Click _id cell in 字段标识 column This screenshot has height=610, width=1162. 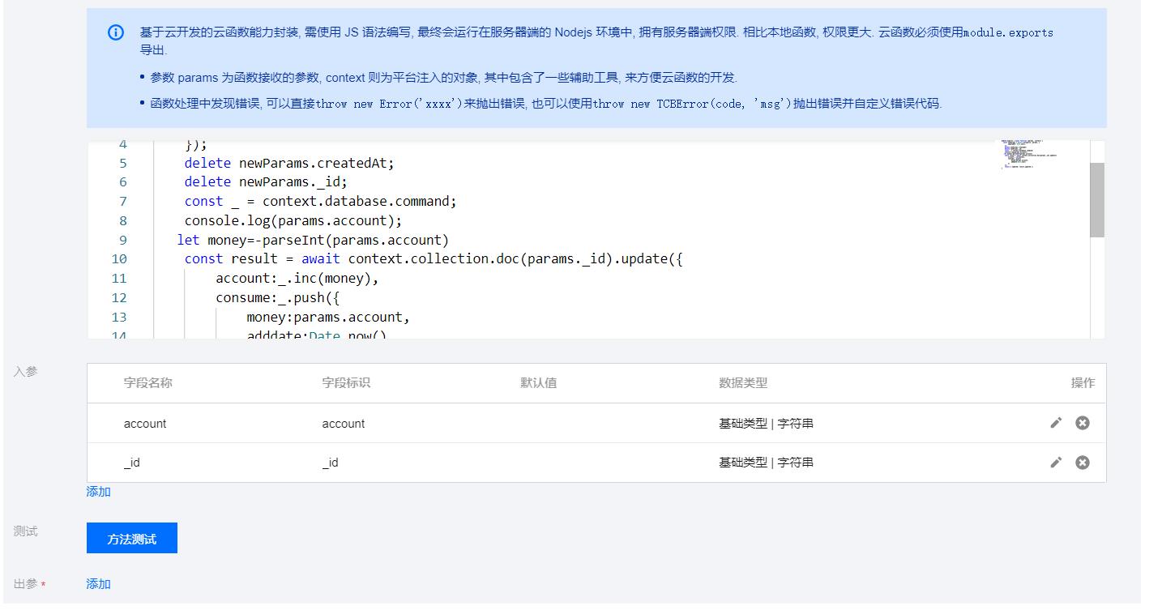pyautogui.click(x=331, y=463)
